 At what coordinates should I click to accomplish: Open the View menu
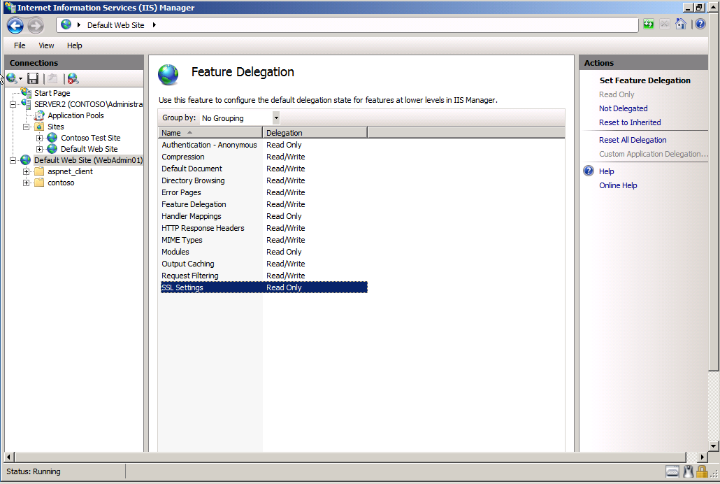click(x=46, y=45)
